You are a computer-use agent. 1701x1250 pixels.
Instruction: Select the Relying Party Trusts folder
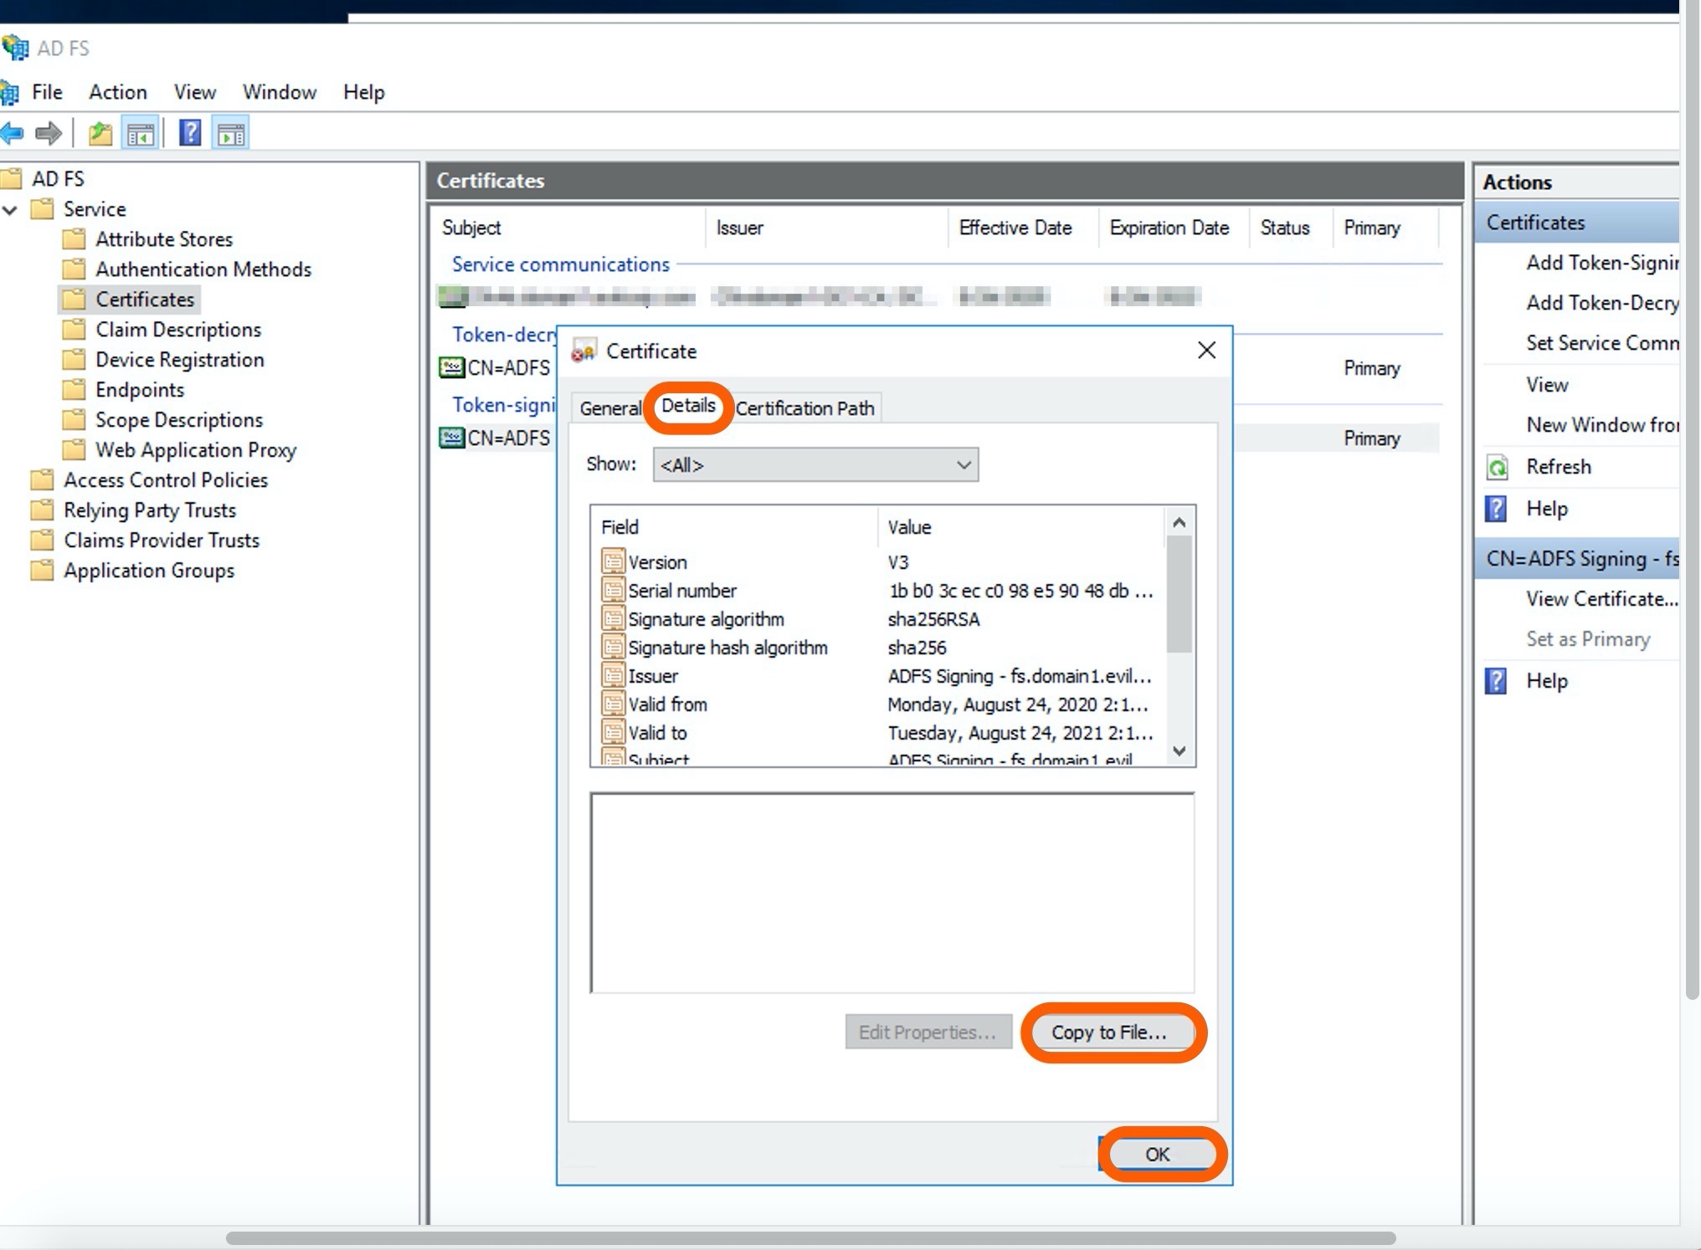tap(150, 510)
